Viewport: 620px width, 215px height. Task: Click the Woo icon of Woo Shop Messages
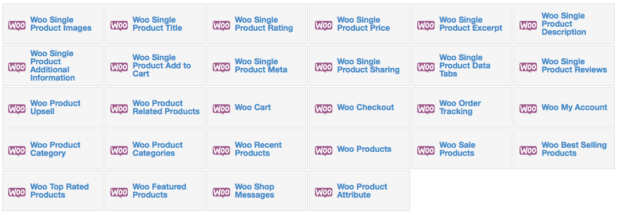221,192
